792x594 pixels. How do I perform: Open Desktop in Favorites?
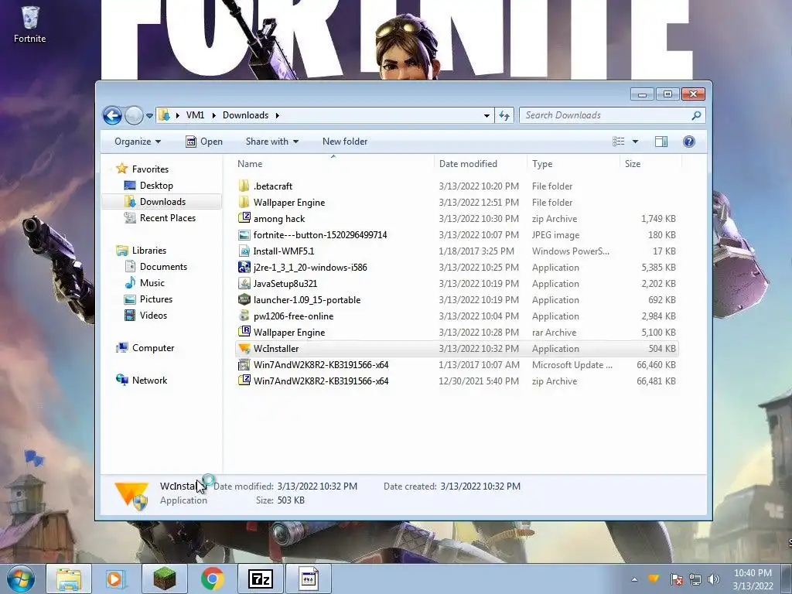coord(156,186)
